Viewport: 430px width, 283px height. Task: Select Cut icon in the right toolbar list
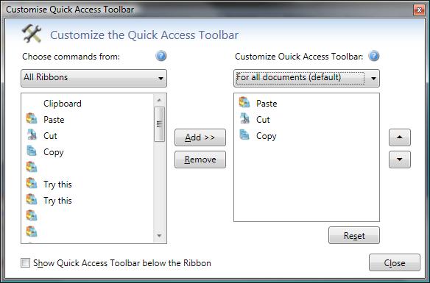(244, 118)
